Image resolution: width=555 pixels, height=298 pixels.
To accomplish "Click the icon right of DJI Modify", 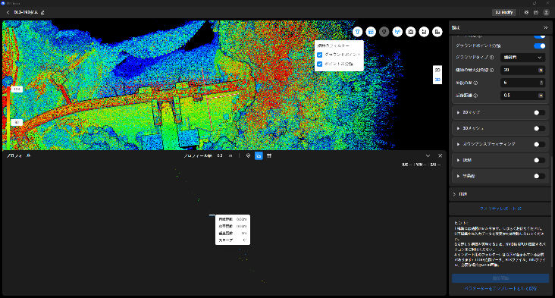I will 526,12.
